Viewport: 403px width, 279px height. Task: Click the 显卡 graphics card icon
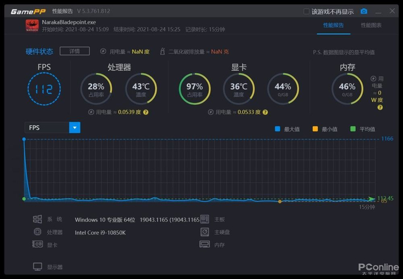click(x=37, y=244)
